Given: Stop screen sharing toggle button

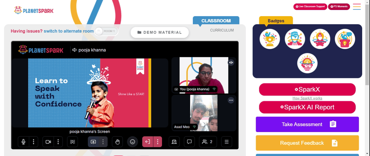Looking at the screenshot, I should (93, 142).
